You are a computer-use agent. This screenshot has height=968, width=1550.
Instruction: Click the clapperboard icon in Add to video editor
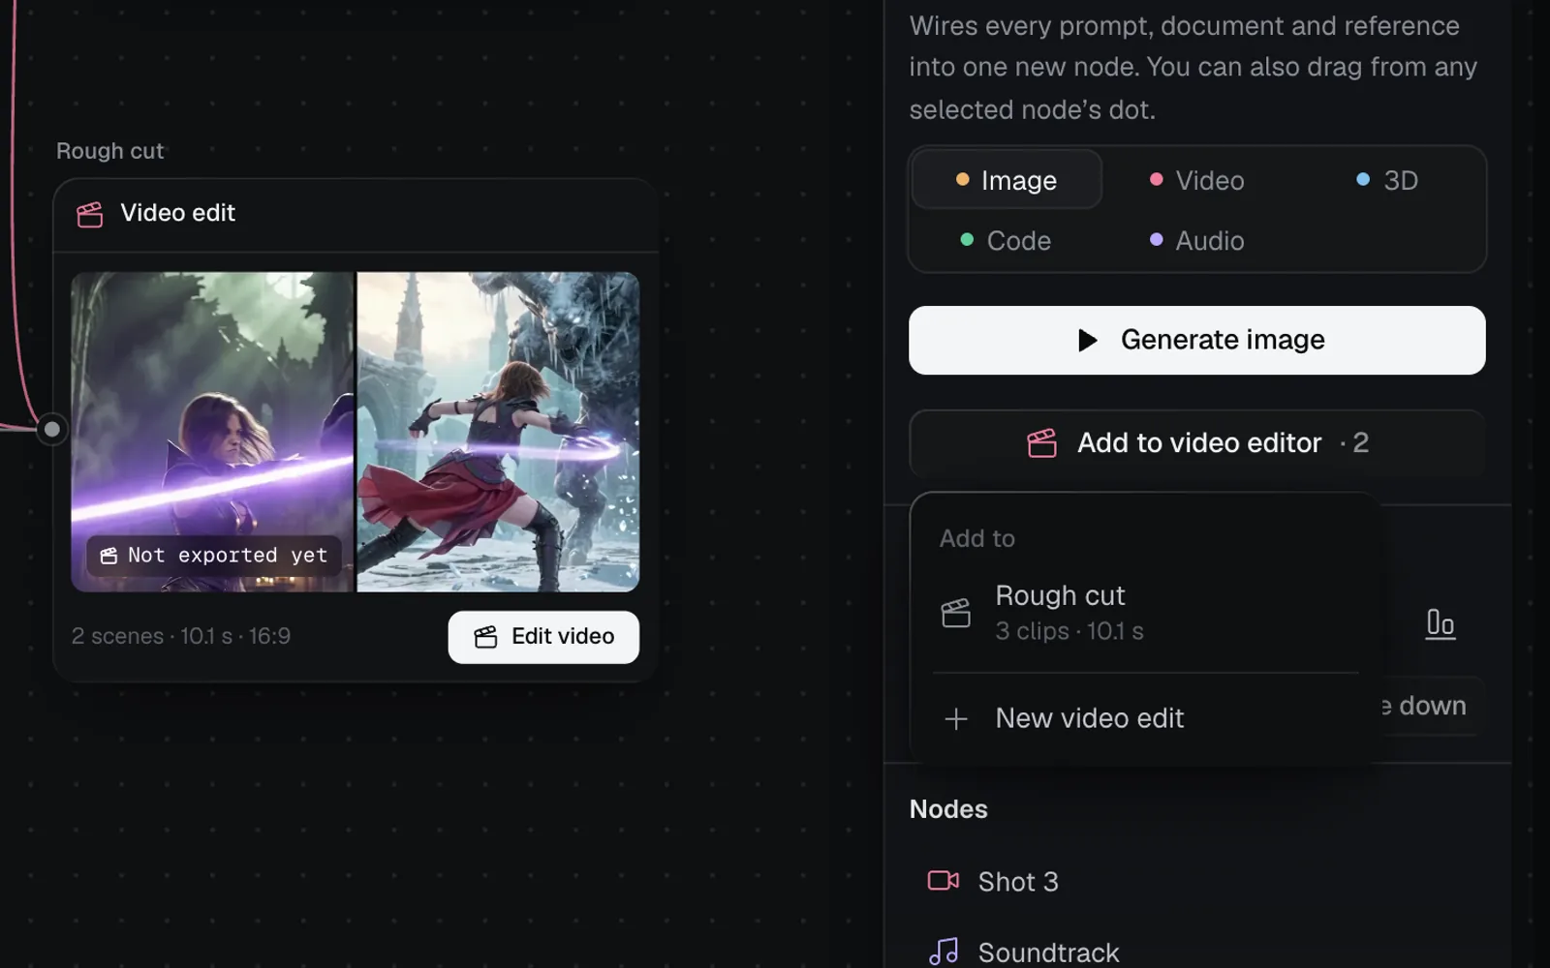click(x=1041, y=443)
